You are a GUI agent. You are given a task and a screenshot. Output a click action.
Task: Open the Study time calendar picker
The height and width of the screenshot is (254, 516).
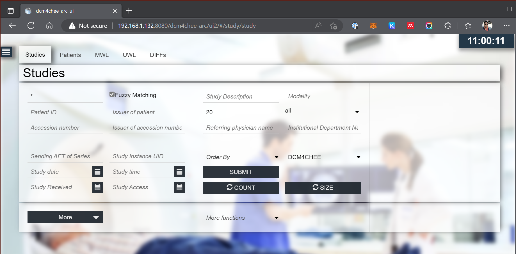click(x=179, y=172)
